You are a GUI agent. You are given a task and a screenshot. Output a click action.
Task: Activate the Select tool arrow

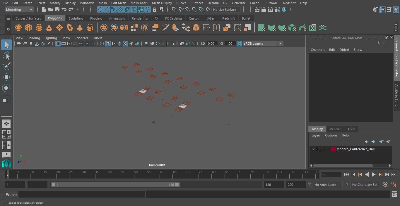coord(6,45)
